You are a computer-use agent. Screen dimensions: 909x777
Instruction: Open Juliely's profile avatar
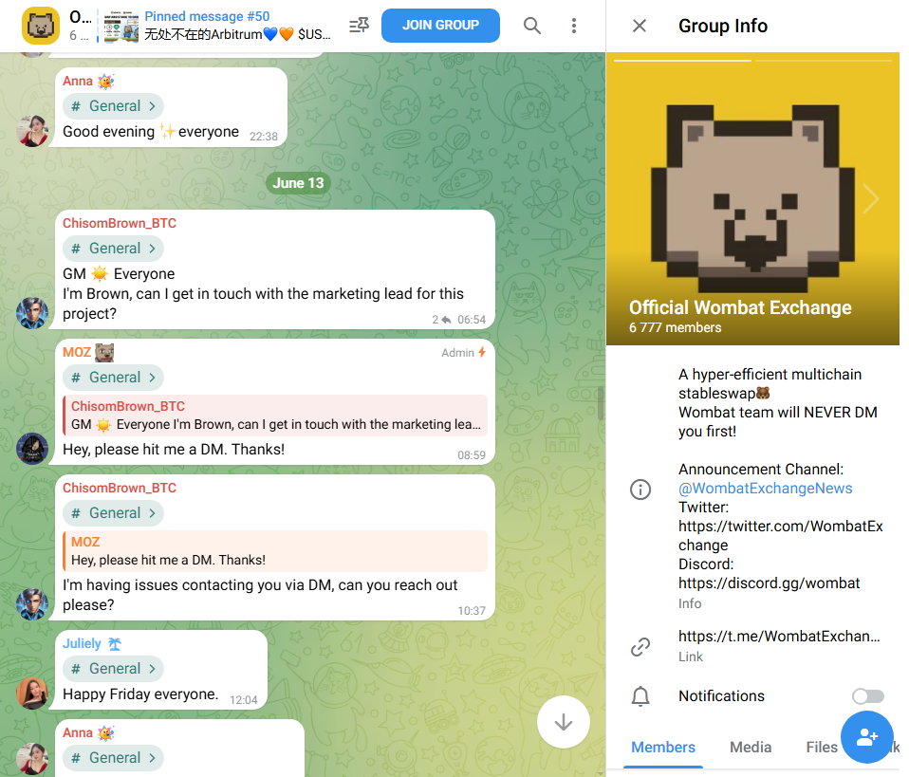point(32,694)
